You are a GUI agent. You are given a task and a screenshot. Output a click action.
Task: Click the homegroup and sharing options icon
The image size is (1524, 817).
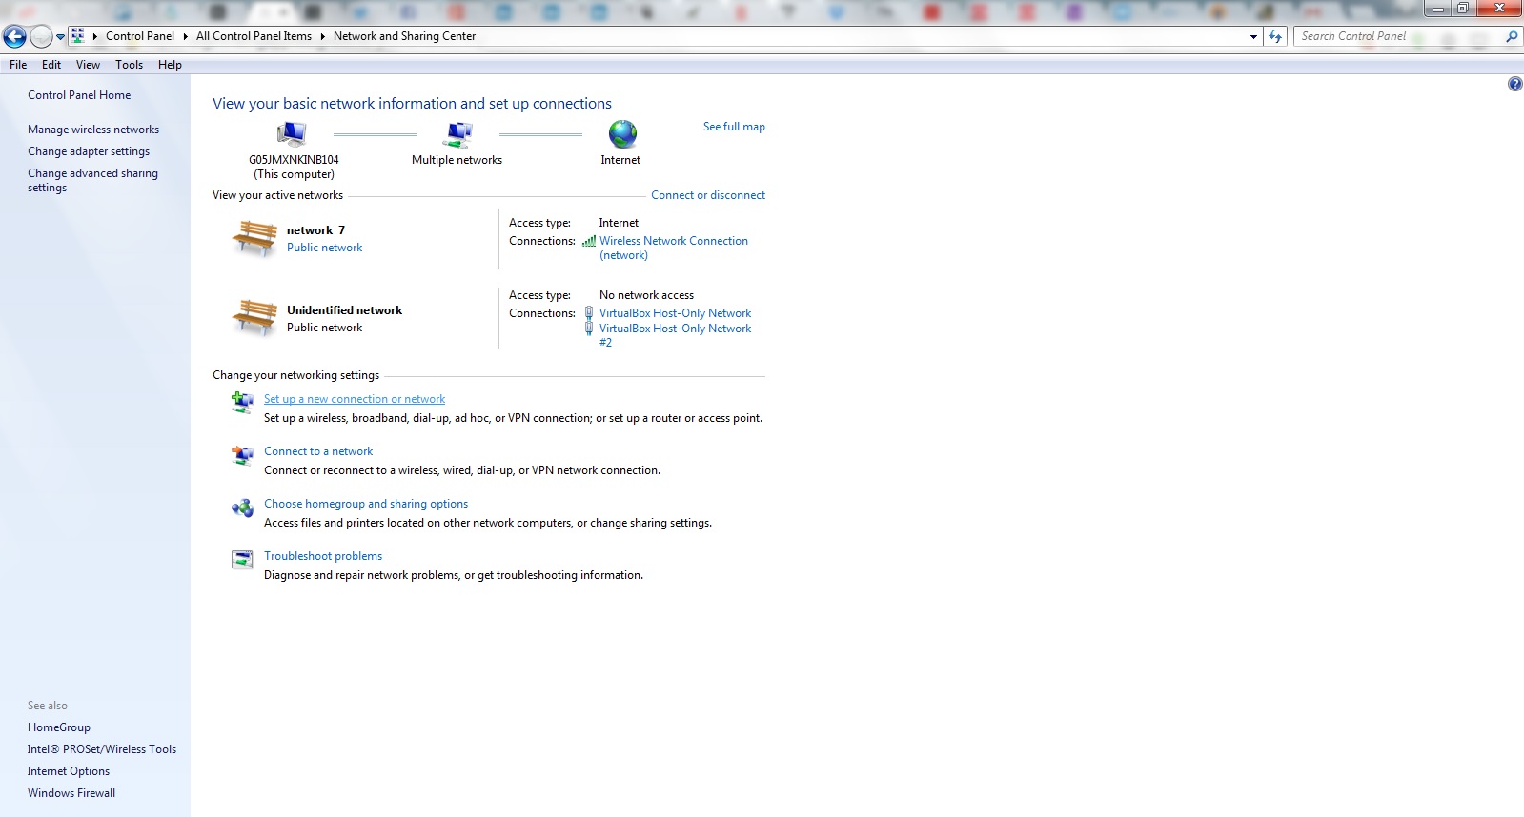(242, 508)
